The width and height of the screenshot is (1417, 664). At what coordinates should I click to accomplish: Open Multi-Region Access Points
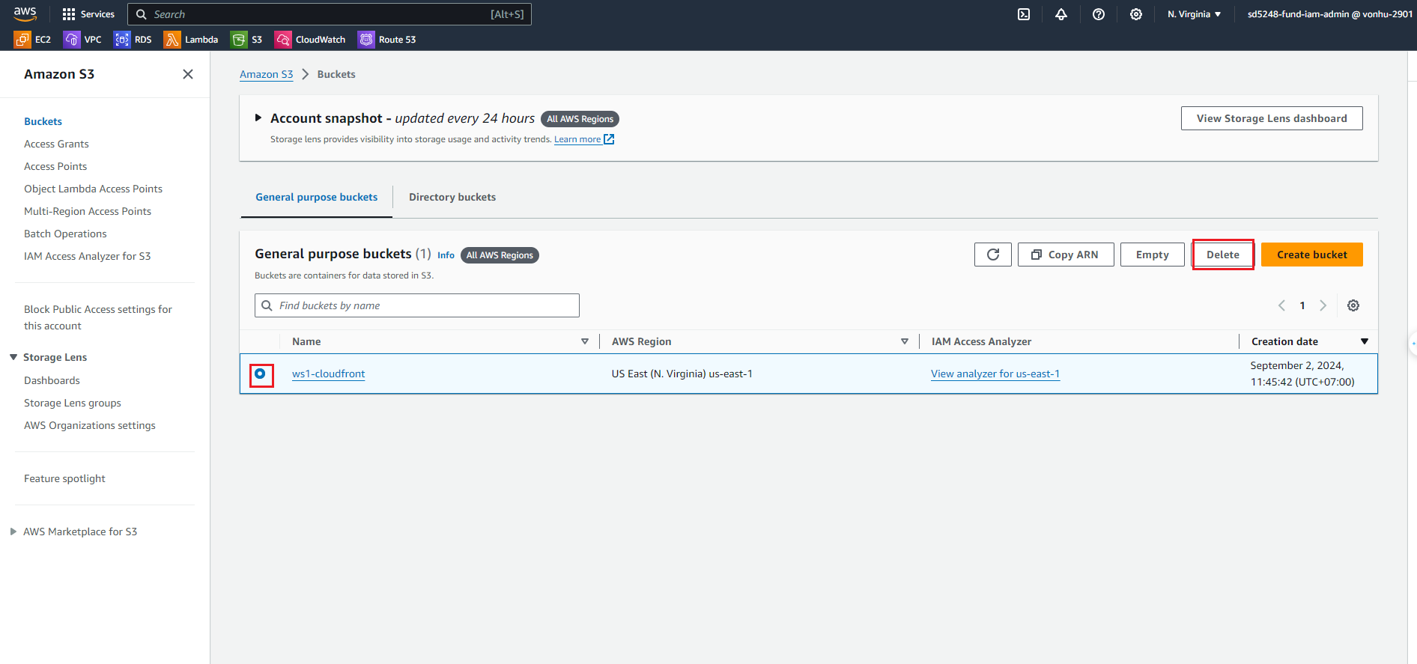click(88, 211)
